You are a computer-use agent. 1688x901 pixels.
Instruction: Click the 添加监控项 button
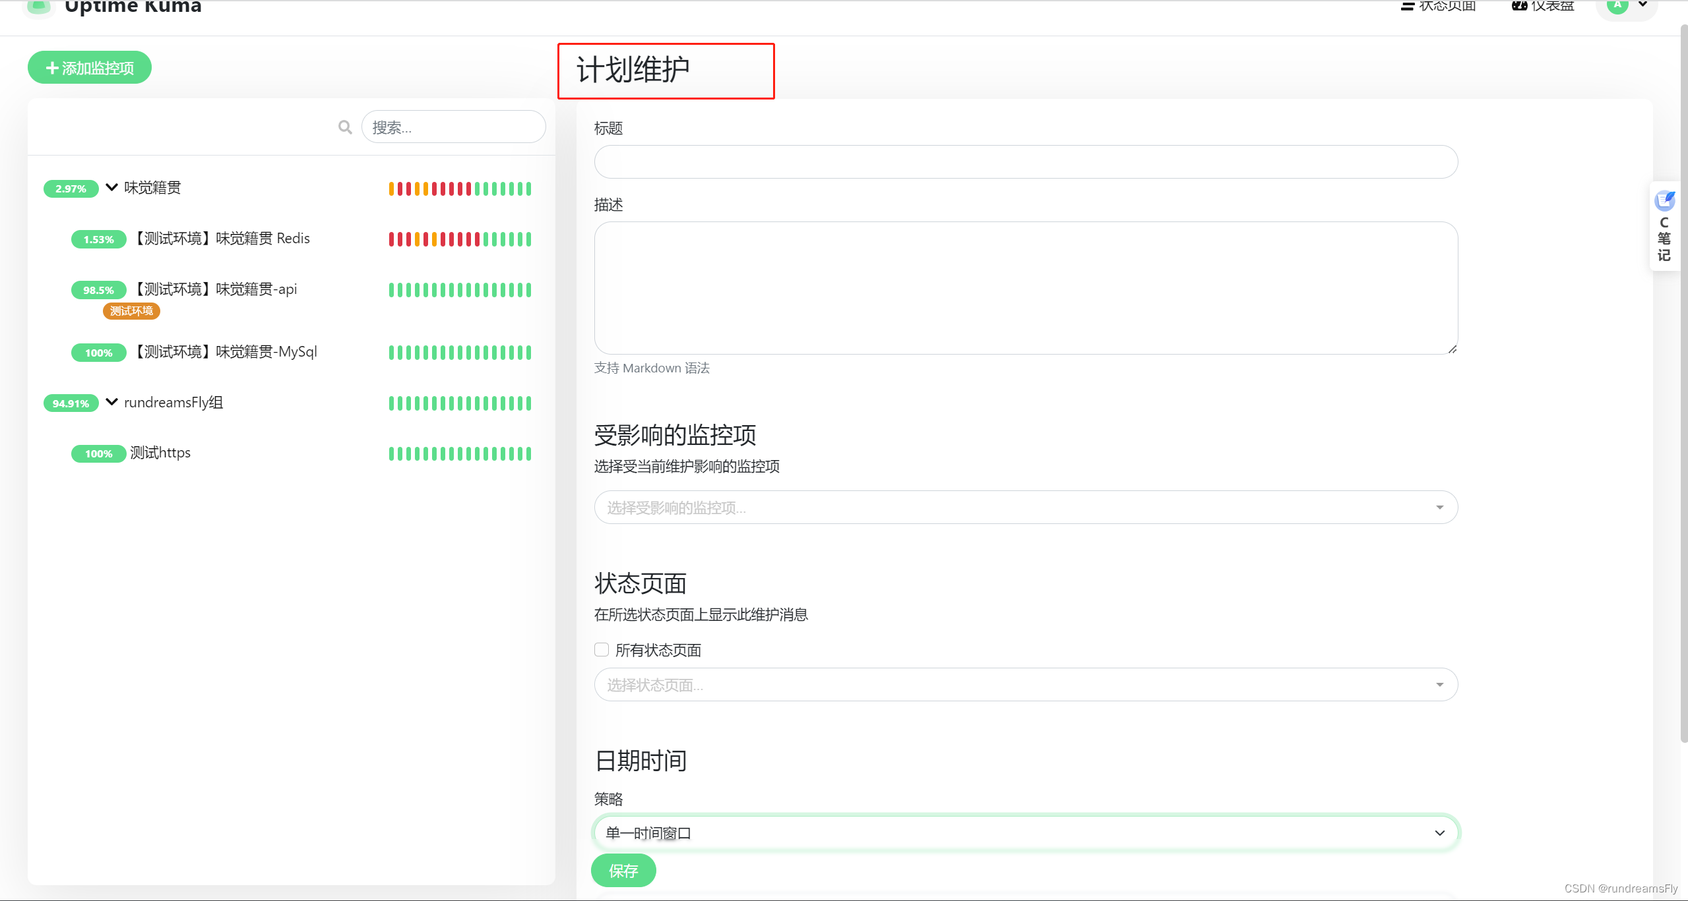tap(90, 68)
